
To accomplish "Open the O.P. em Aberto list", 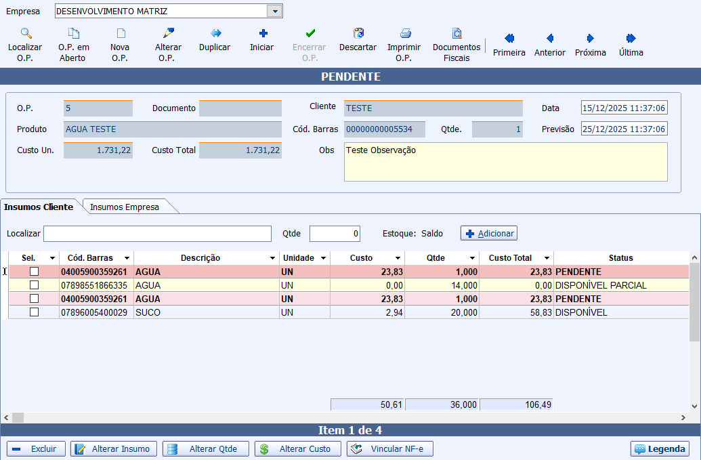I will (x=73, y=34).
